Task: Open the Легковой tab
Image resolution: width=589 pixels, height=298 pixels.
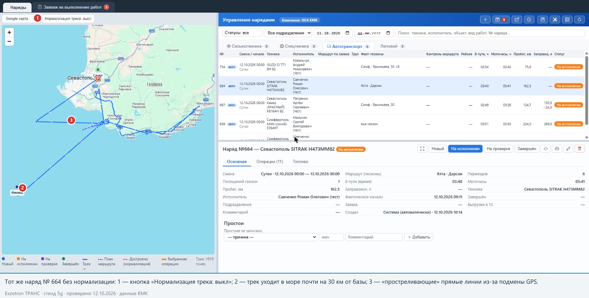Action: click(x=393, y=46)
